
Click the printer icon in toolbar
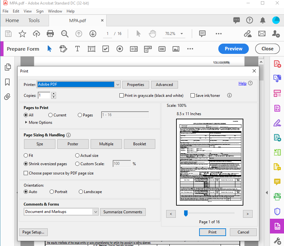point(50,34)
